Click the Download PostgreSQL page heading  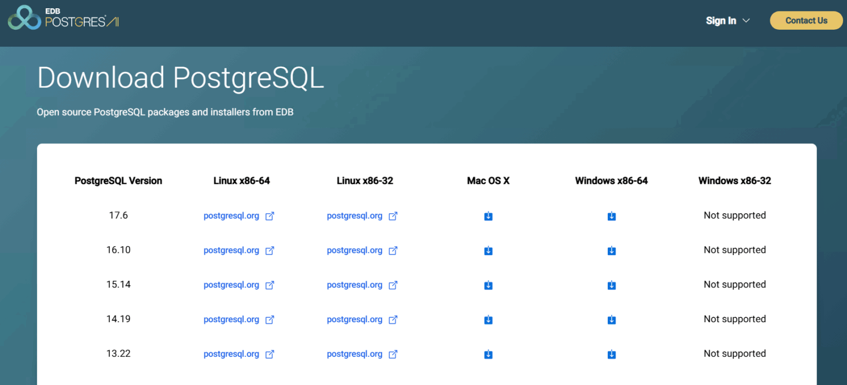coord(180,77)
